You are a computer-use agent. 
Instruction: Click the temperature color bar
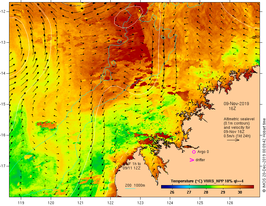[207, 187]
